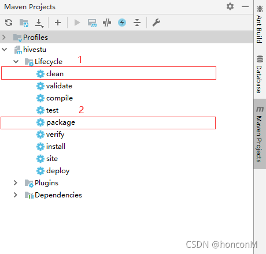The image size is (266, 254).
Task: Collapse the Lifecycle node
Action: (x=16, y=62)
